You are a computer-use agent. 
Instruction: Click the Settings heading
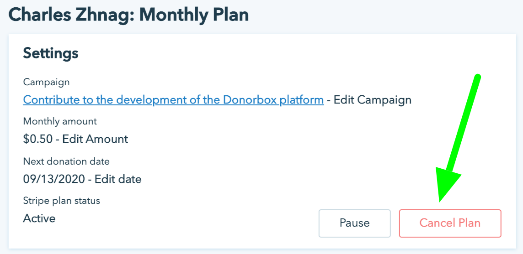pos(51,53)
